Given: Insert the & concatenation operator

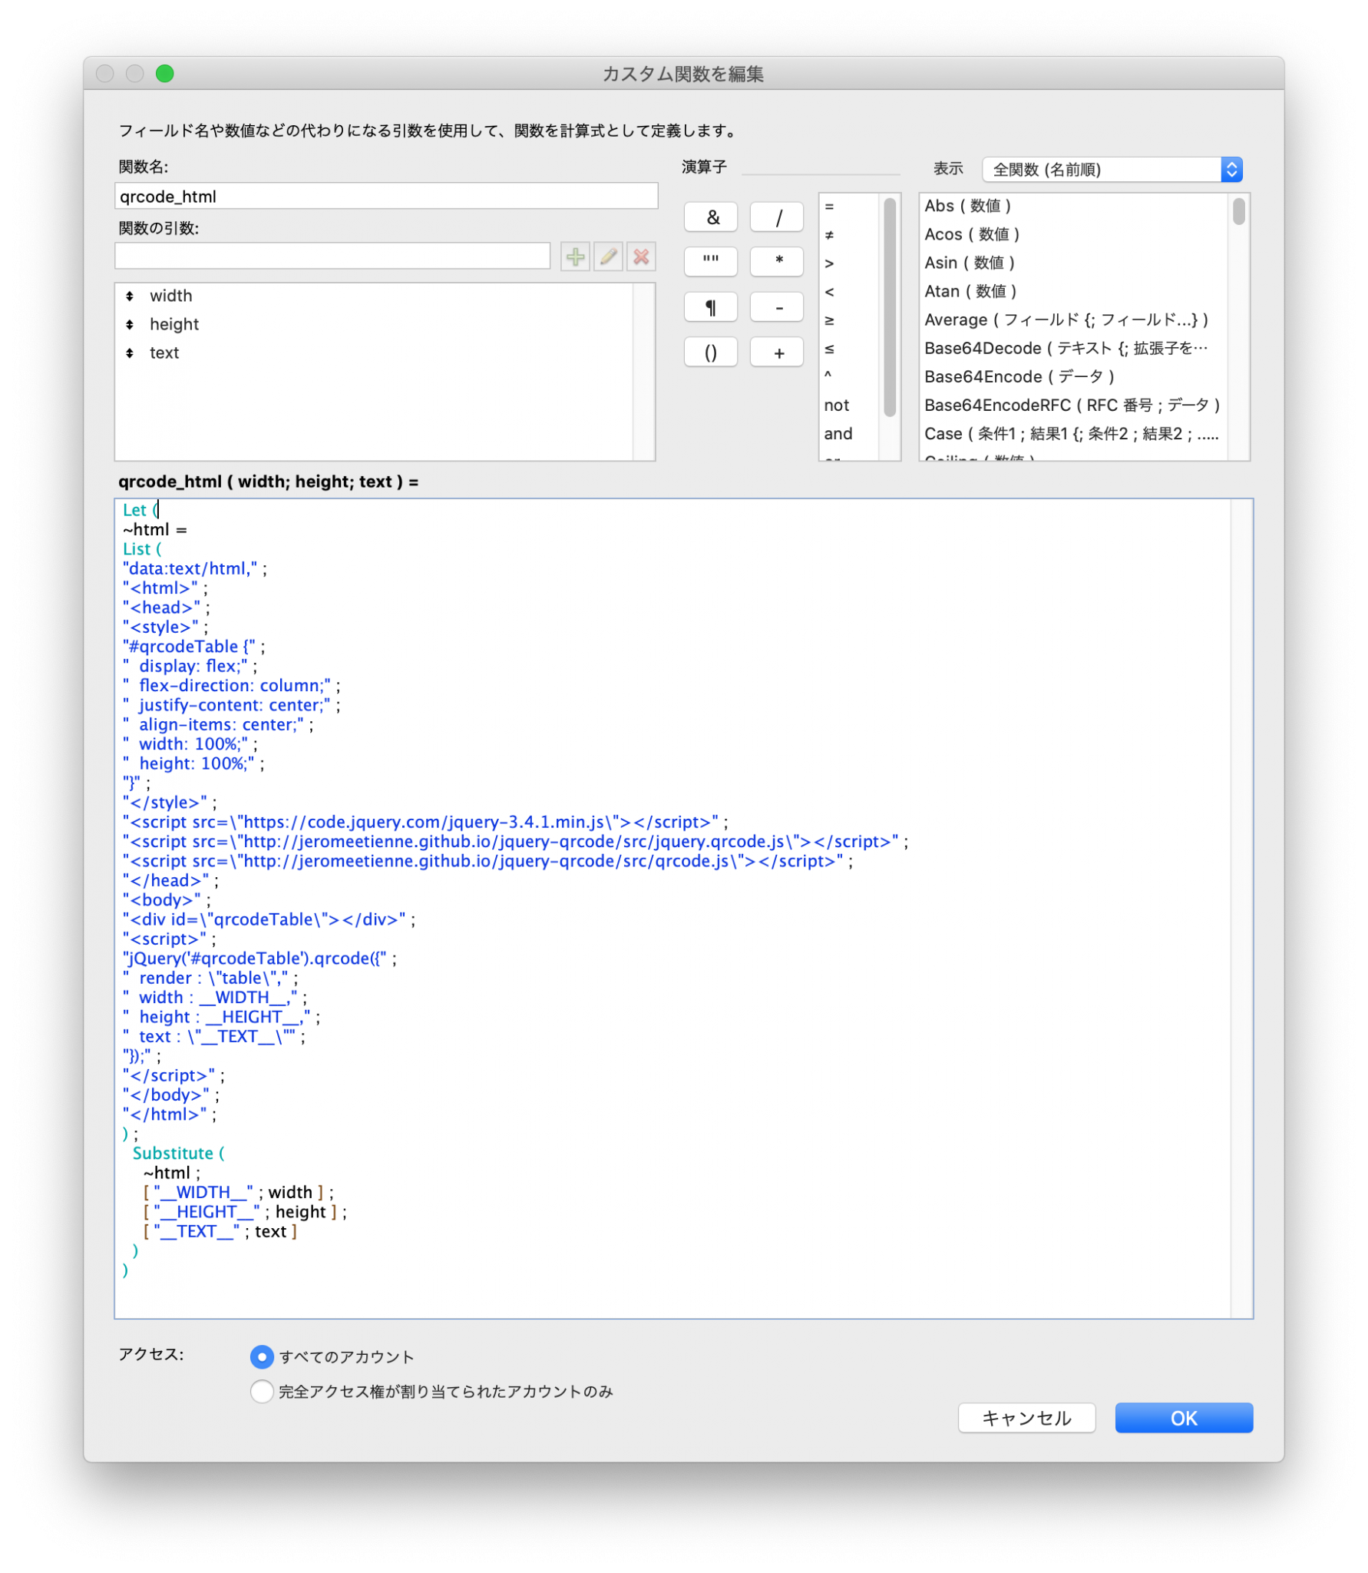Looking at the screenshot, I should [710, 217].
